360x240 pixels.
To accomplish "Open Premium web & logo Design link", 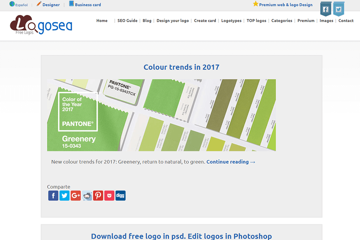I will coord(286,5).
